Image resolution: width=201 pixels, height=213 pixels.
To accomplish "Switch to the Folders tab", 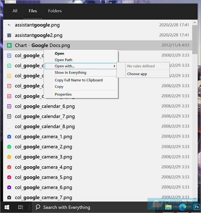I will [x=55, y=11].
